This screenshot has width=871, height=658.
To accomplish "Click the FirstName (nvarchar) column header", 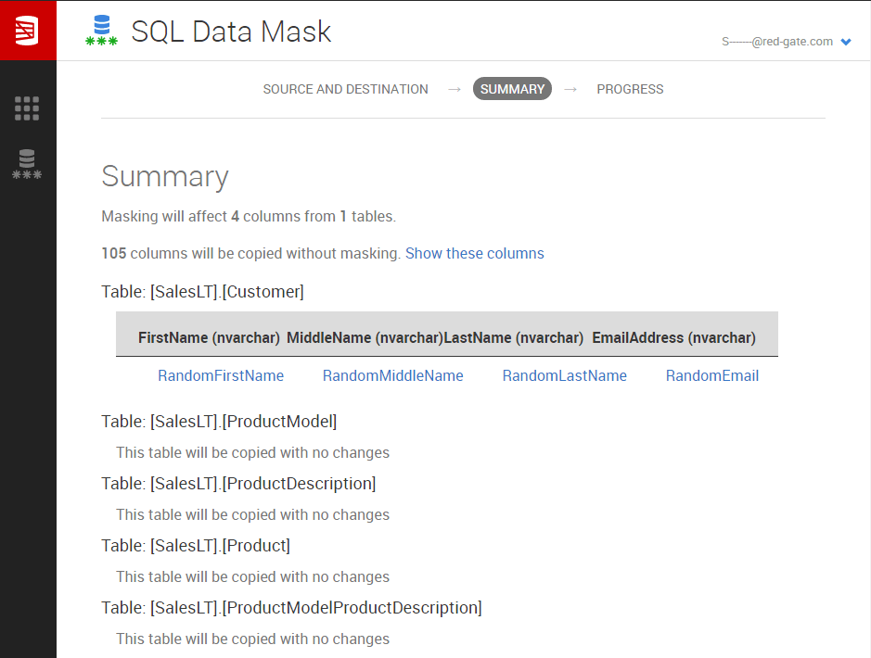I will coord(209,338).
